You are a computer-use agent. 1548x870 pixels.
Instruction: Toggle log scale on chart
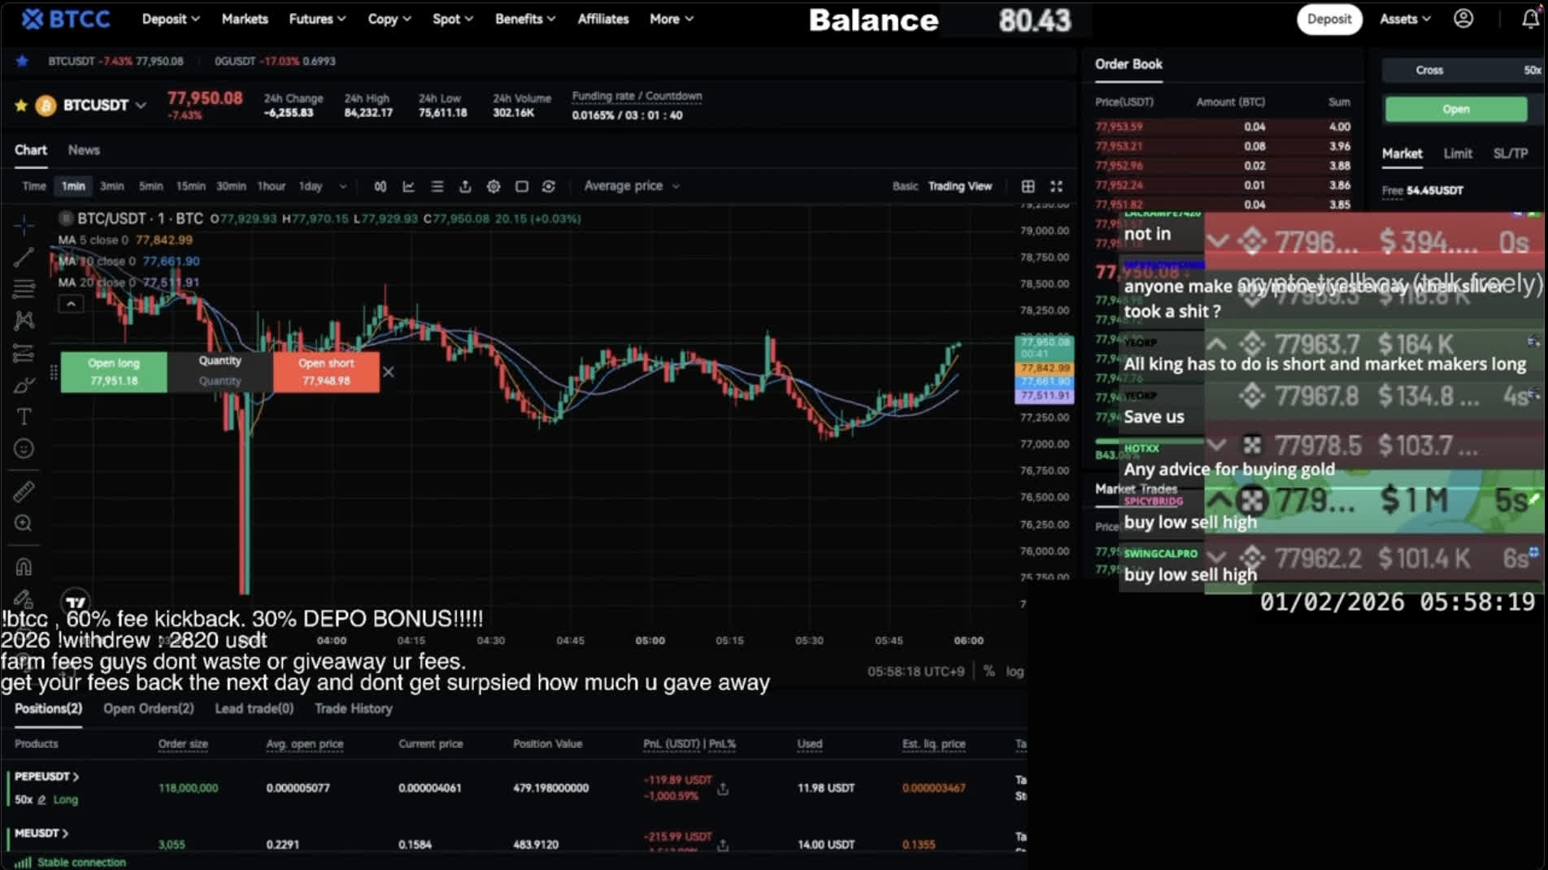pos(1015,672)
